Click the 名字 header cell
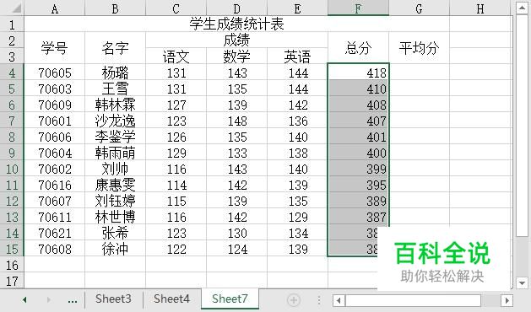This screenshot has height=312, width=531. 115,48
